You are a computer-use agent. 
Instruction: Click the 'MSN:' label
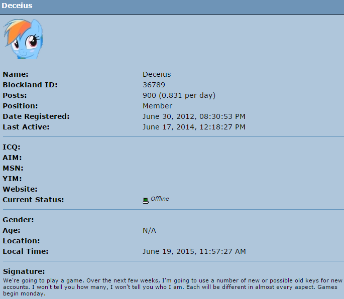pyautogui.click(x=13, y=168)
